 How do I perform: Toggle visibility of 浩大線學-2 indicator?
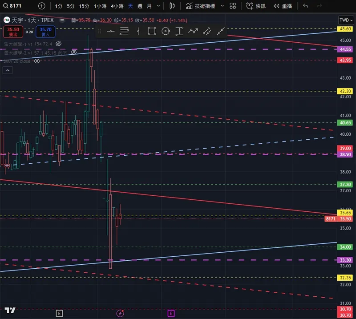[73, 52]
